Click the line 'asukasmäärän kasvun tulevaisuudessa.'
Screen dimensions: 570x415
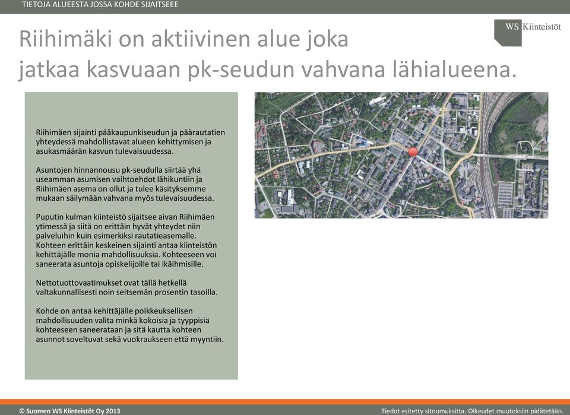pos(104,151)
